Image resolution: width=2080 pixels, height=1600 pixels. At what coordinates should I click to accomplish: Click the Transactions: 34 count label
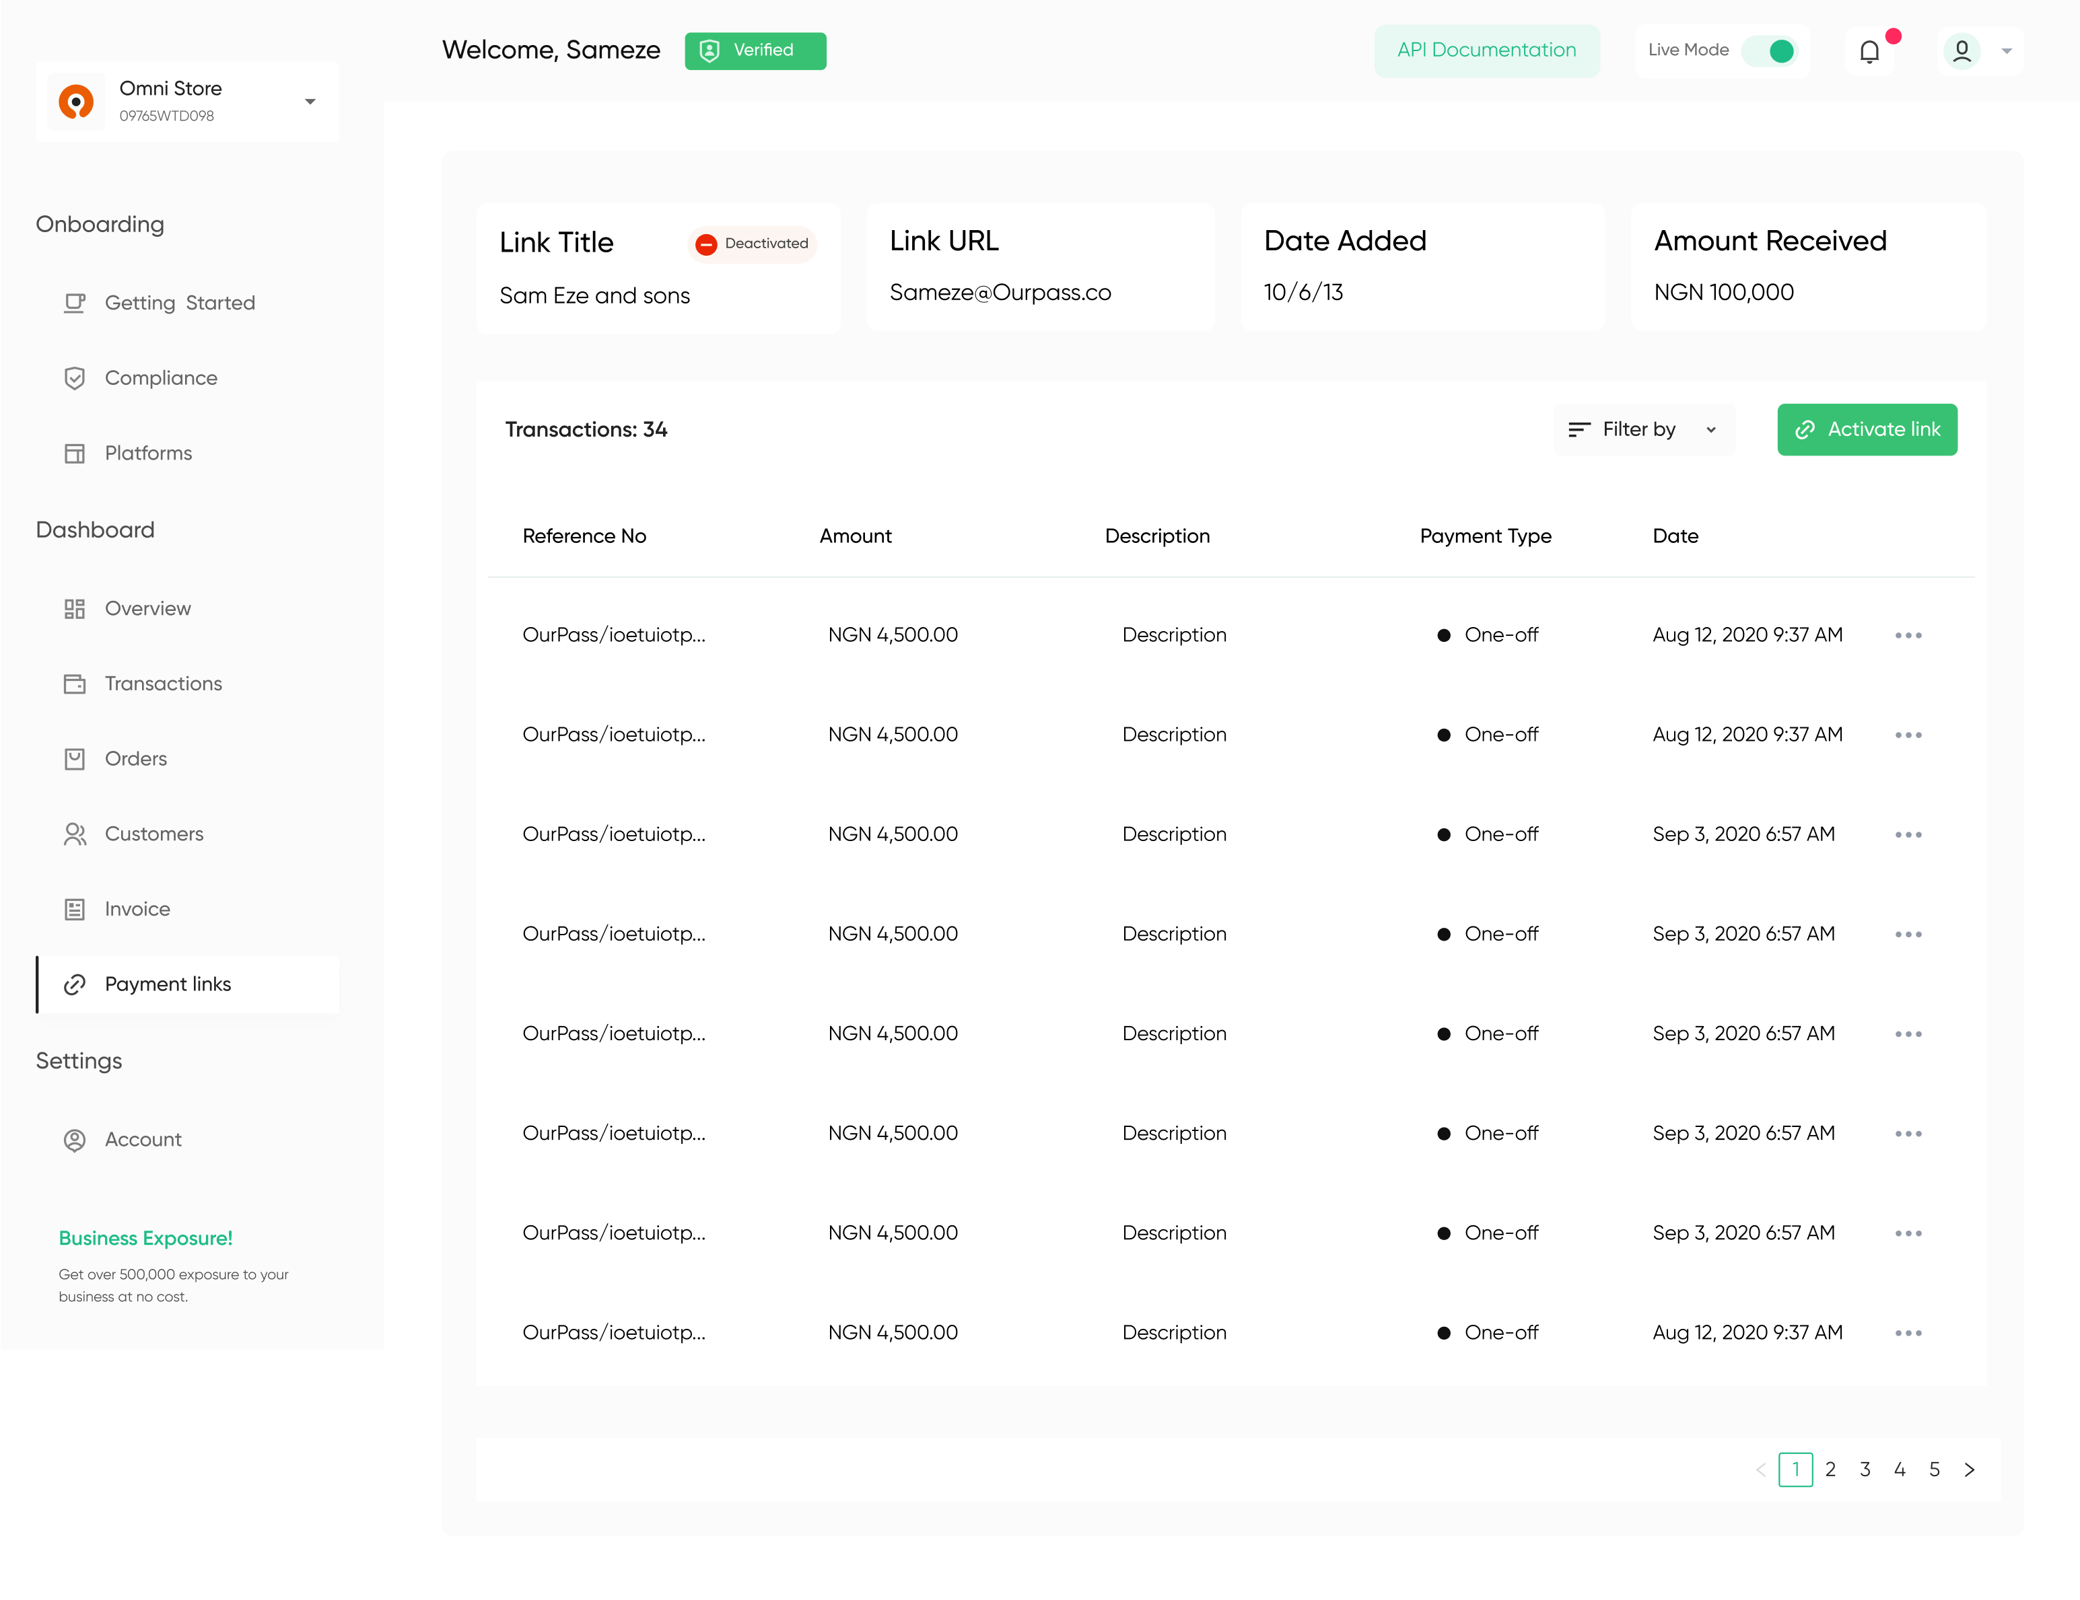pos(586,429)
